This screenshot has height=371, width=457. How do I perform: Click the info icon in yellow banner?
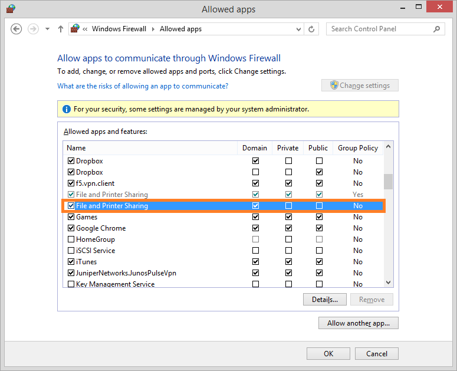point(65,109)
